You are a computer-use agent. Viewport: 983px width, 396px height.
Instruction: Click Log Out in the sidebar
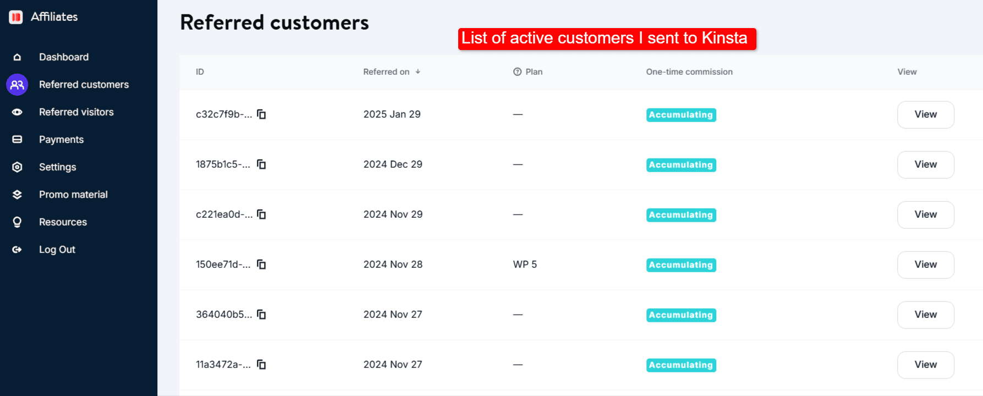click(x=57, y=249)
